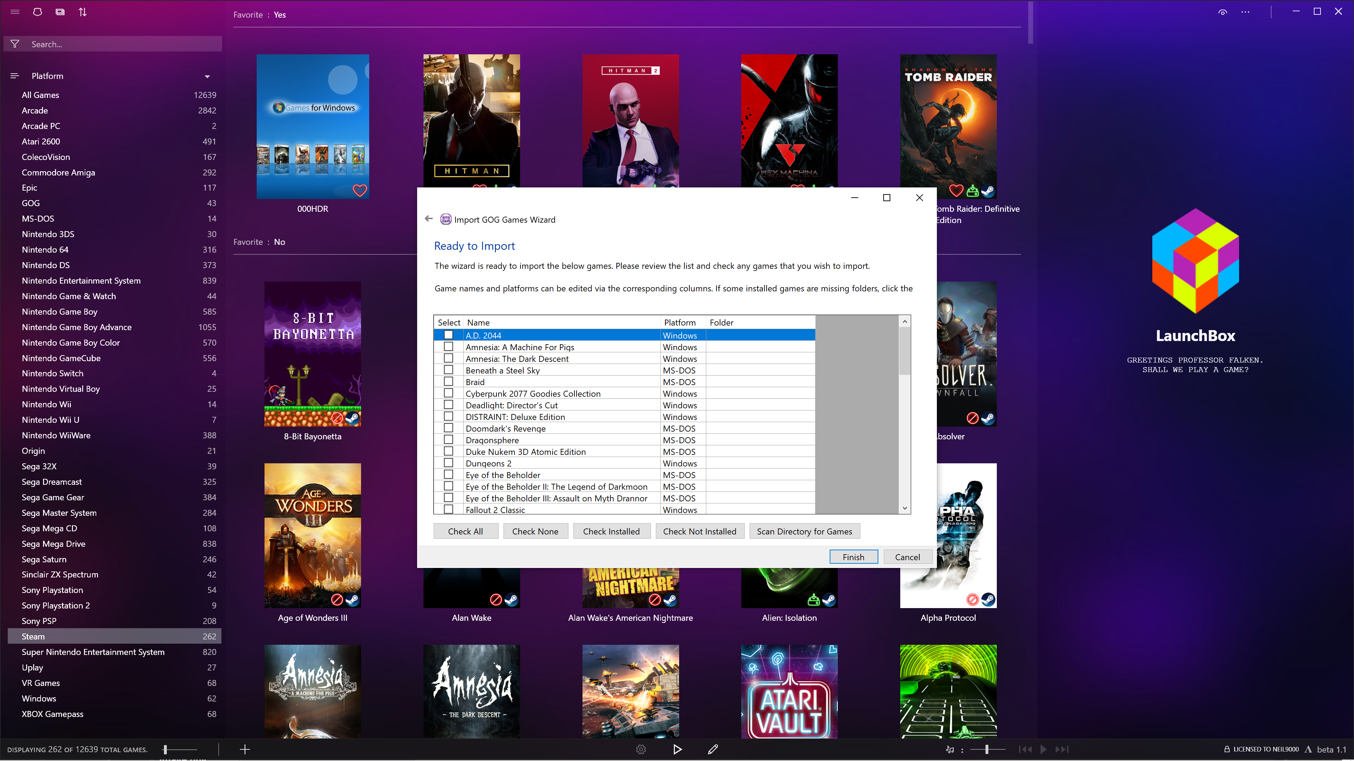
Task: Click the green installed badge on Alien: Isolation
Action: click(814, 600)
